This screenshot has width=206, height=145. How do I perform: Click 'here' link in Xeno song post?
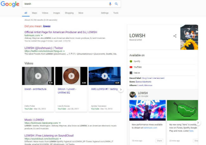(191, 131)
